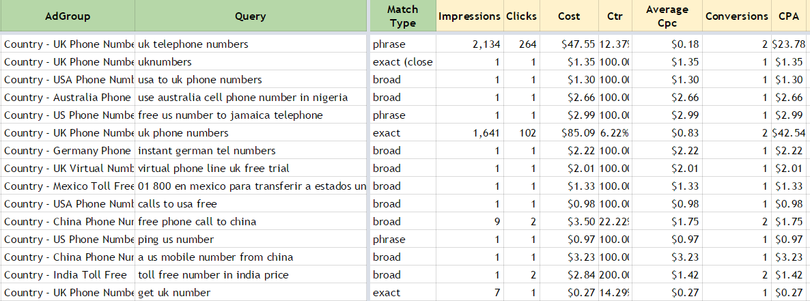Viewport: 810px width, 301px height.
Task: Click the Conversions column header
Action: tap(736, 16)
